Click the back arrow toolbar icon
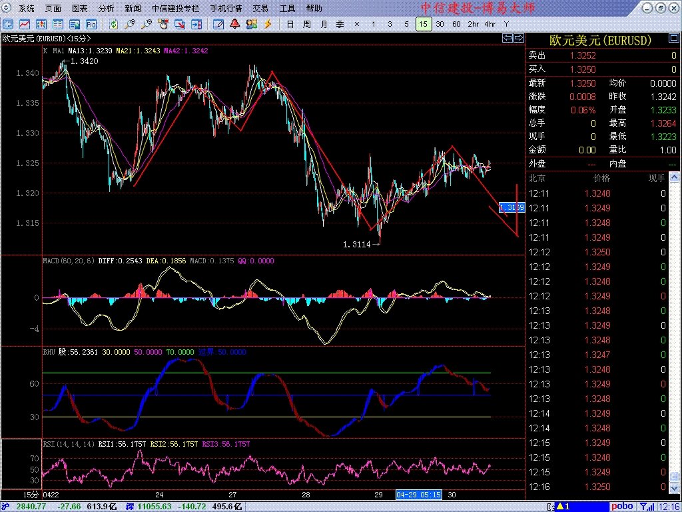Screen dimensions: 682x512 (9, 24)
